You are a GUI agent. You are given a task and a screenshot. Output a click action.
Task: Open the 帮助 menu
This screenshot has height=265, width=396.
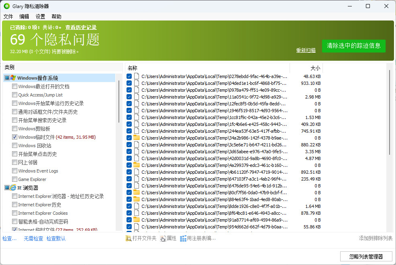tap(56, 16)
